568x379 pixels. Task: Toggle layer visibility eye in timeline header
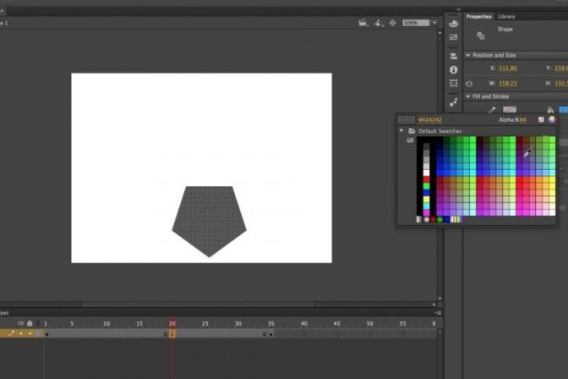tap(21, 323)
